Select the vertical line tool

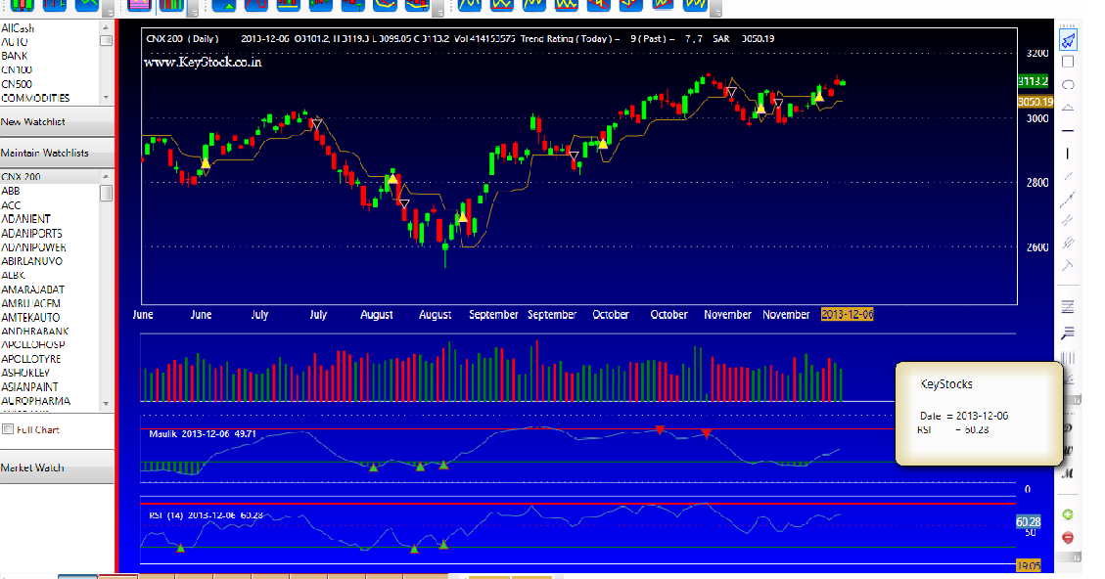[1068, 154]
